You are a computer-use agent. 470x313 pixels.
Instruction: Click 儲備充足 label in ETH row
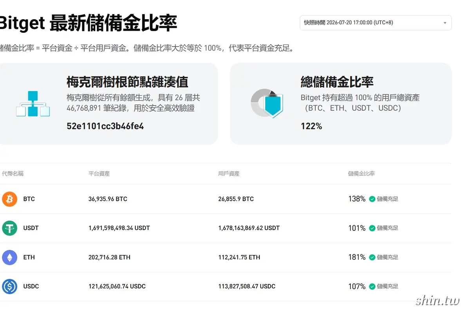click(388, 257)
